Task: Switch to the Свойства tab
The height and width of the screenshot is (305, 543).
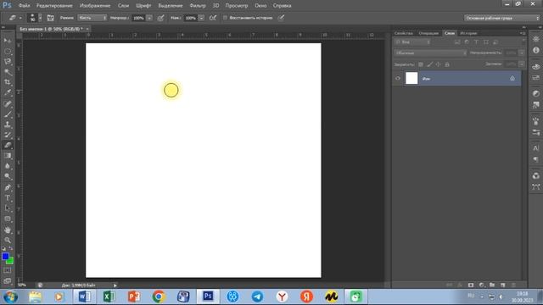Action: (x=404, y=33)
